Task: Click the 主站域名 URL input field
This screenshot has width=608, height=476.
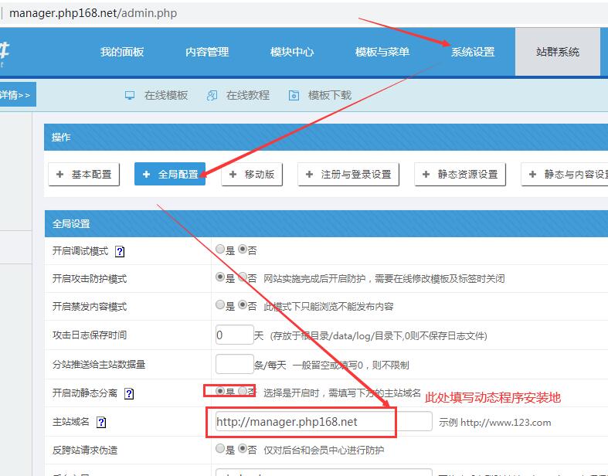Action: tap(322, 422)
